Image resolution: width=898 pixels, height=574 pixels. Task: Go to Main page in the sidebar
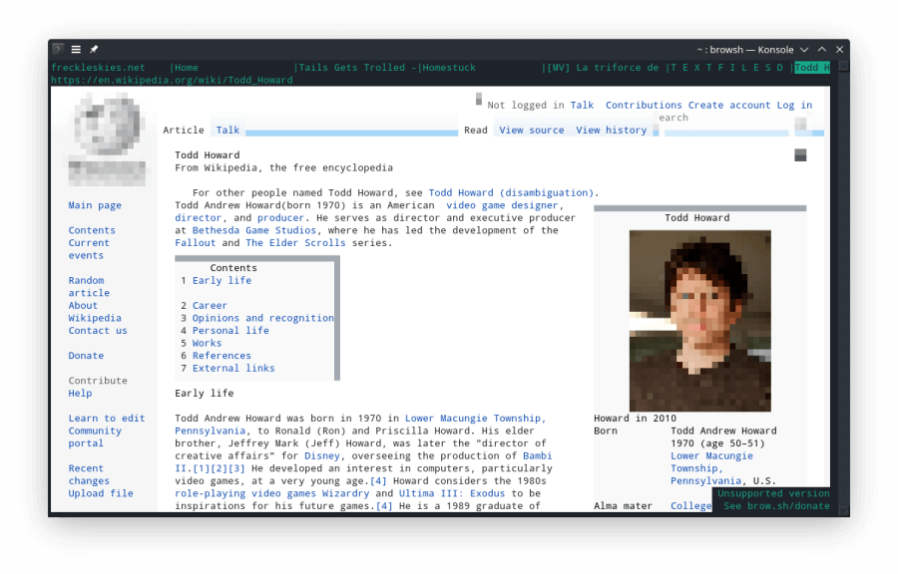click(x=95, y=205)
